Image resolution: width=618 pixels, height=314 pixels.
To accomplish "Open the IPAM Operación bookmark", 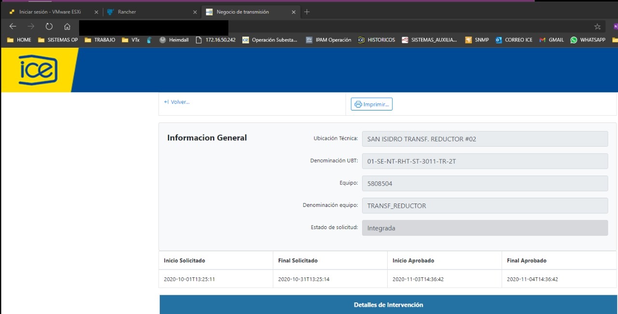I will (329, 40).
